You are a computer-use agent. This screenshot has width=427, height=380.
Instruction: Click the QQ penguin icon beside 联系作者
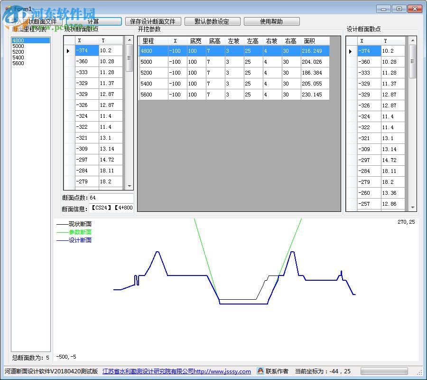click(x=260, y=371)
